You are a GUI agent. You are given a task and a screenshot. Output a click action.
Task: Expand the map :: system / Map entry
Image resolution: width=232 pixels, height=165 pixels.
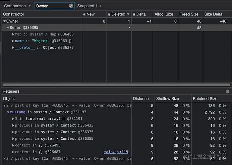13,35
